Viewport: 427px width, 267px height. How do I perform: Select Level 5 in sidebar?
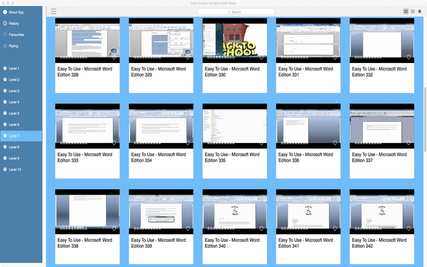point(21,113)
